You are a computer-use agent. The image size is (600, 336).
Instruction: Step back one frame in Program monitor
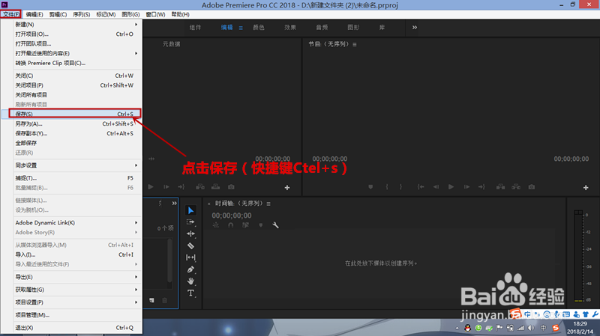(x=436, y=187)
